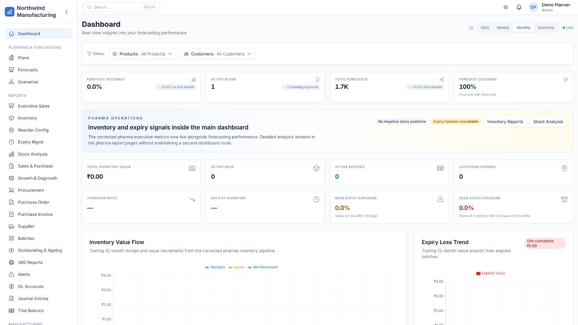Click the Dead Stock Exposure archive icon
The image size is (578, 325).
[x=564, y=199]
